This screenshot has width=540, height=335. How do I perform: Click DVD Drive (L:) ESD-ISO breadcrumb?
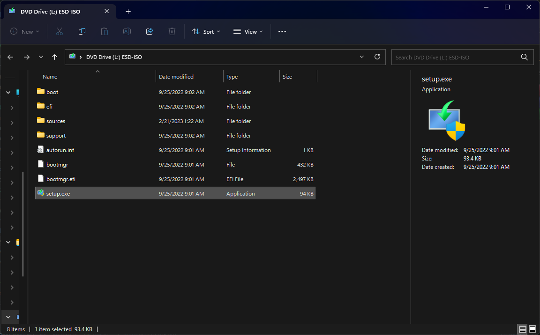114,57
